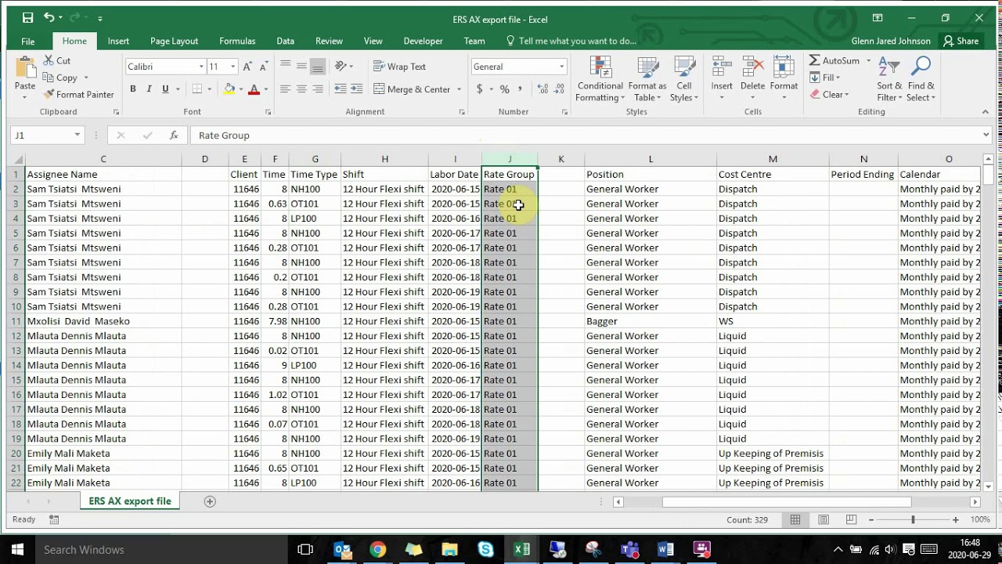
Task: Open Conditional Formatting
Action: tap(600, 79)
